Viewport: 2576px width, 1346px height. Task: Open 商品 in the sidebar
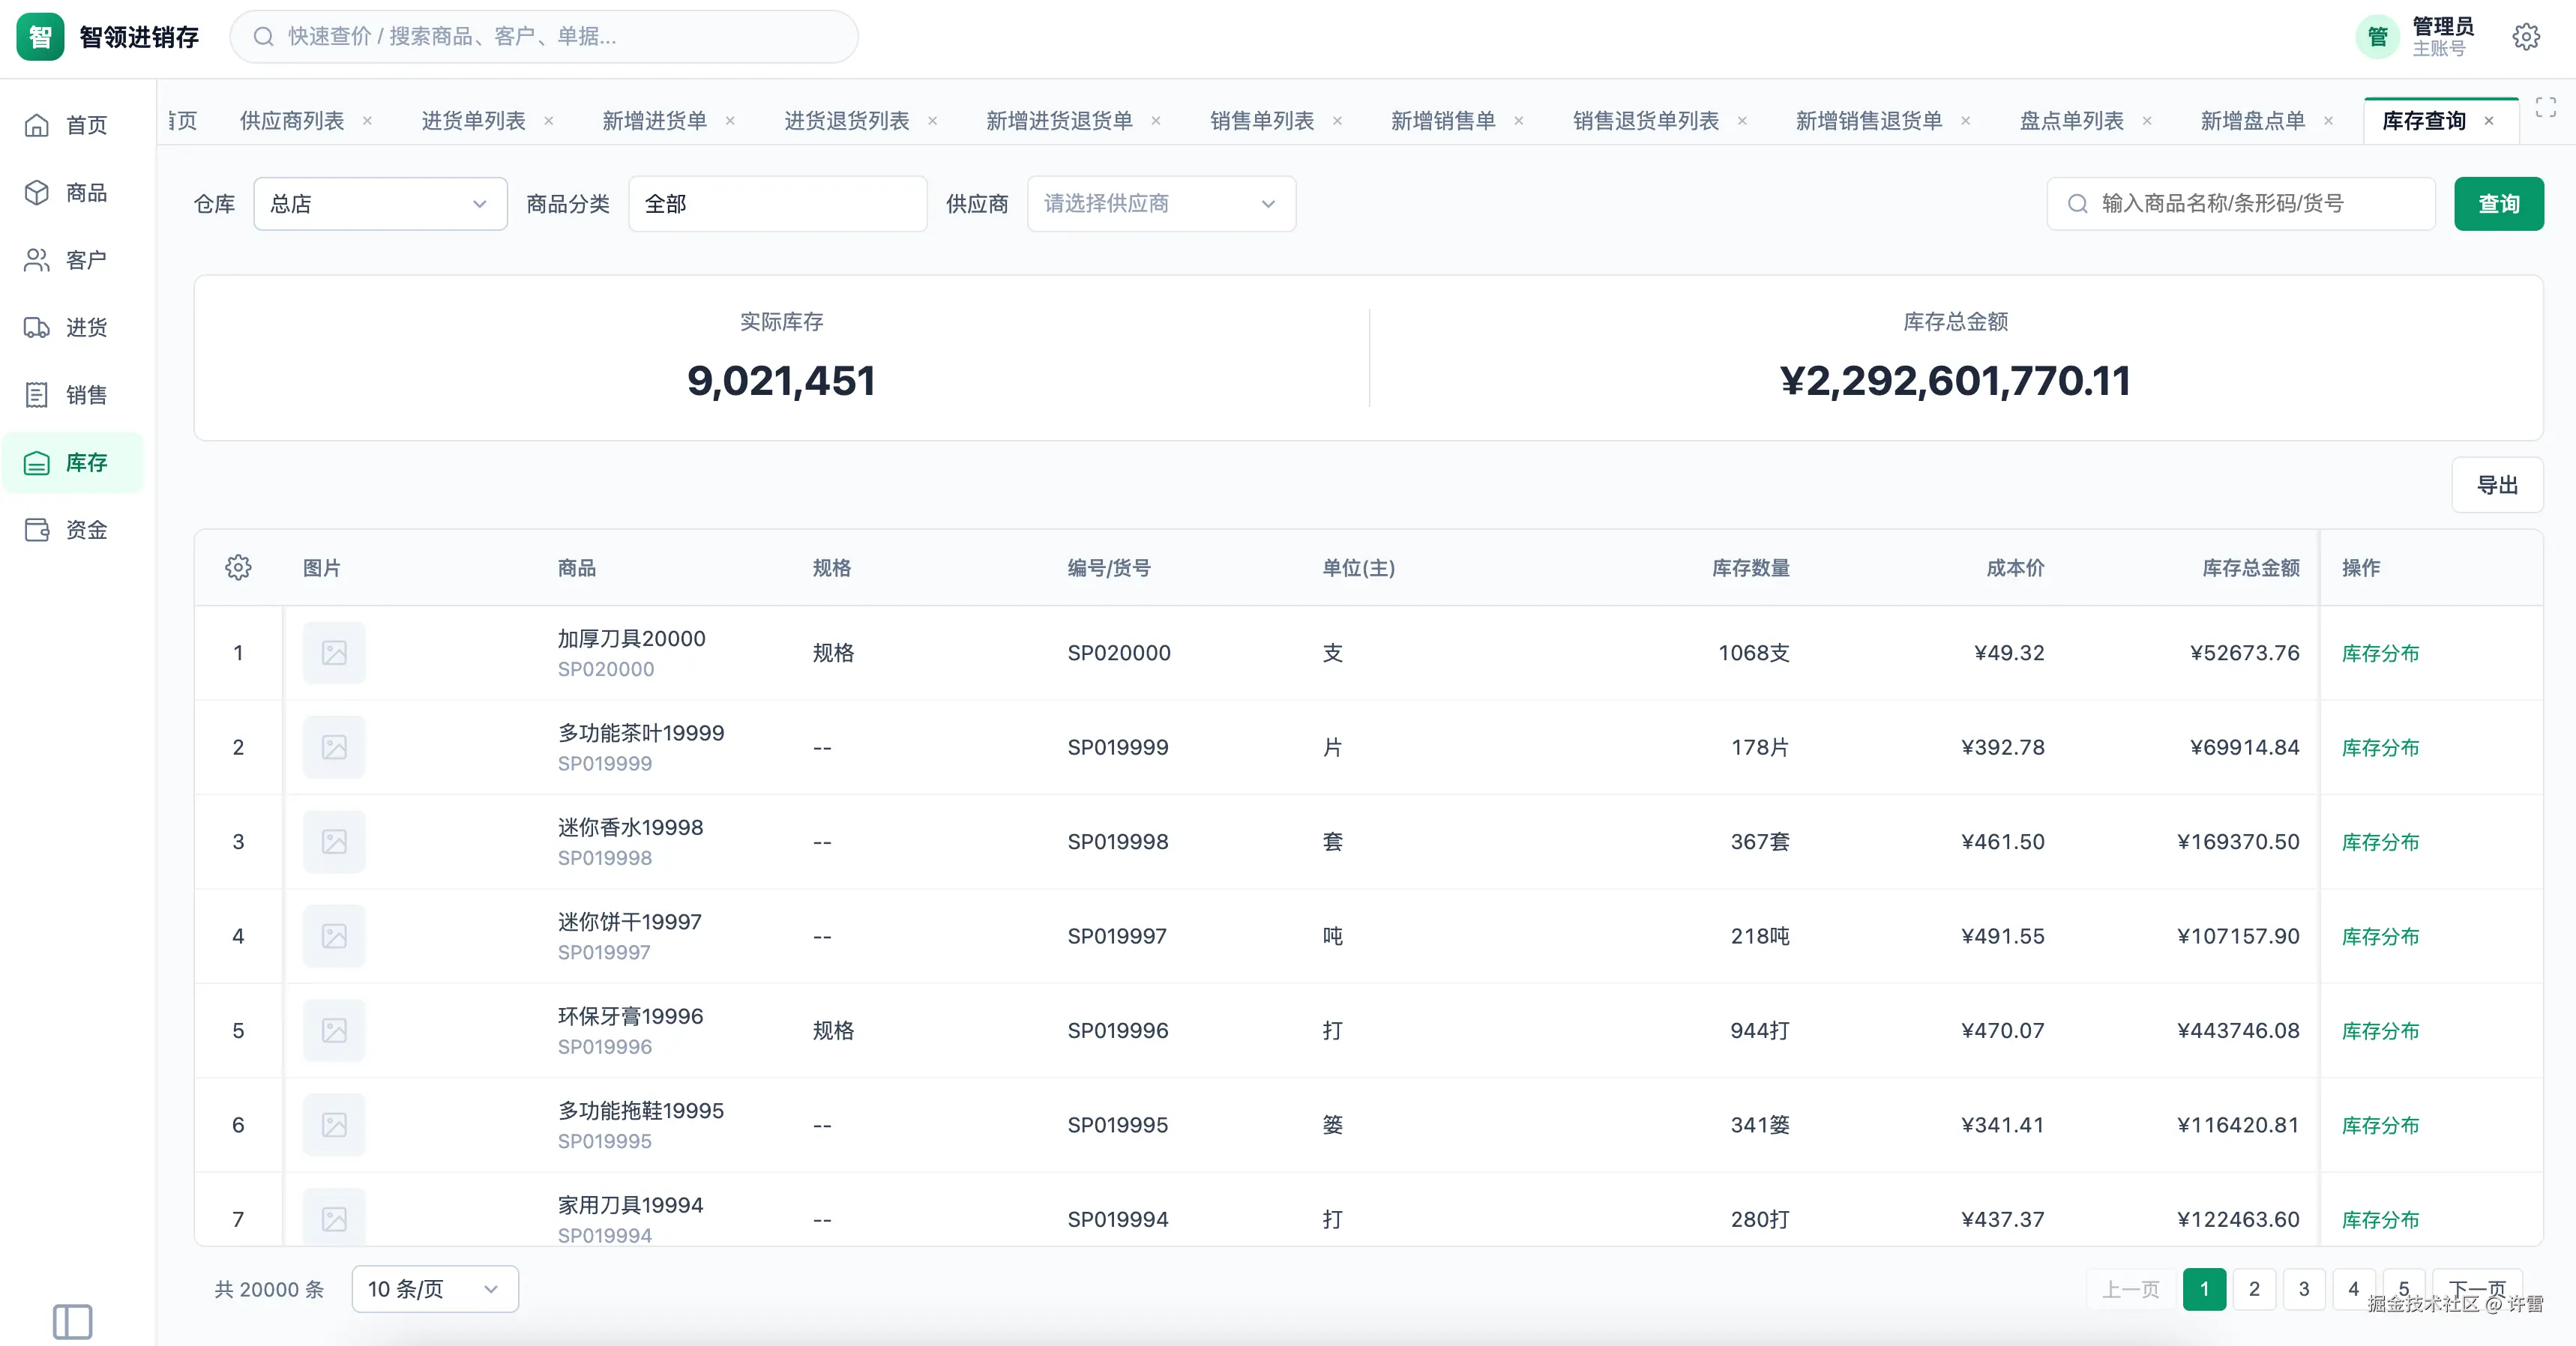(x=72, y=192)
